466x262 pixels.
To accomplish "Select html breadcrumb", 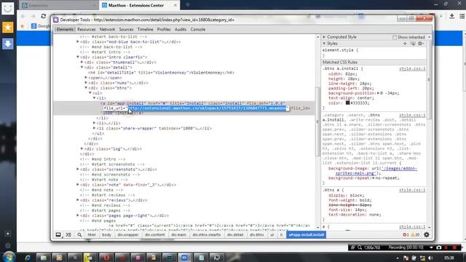I will 92,234.
